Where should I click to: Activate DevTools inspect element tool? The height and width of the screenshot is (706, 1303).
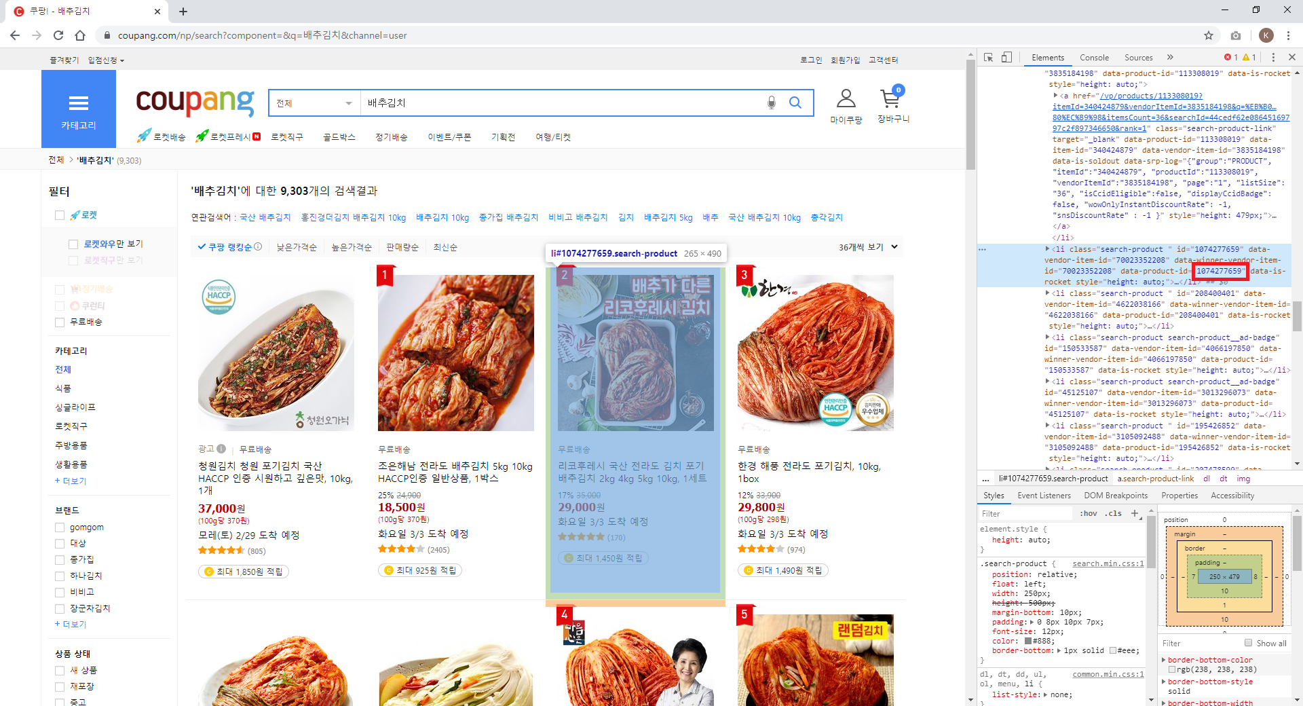(989, 58)
